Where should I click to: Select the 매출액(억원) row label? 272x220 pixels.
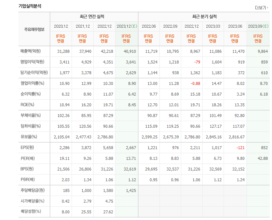[31, 51]
